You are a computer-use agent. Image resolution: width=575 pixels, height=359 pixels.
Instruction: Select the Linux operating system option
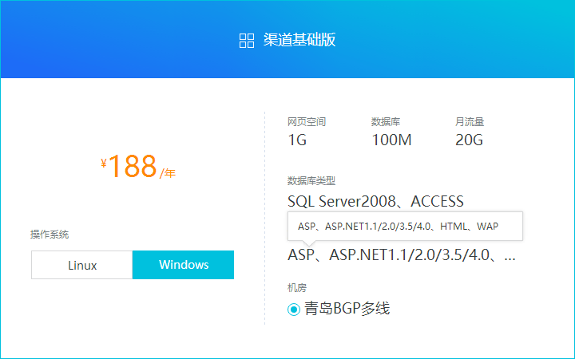click(82, 265)
